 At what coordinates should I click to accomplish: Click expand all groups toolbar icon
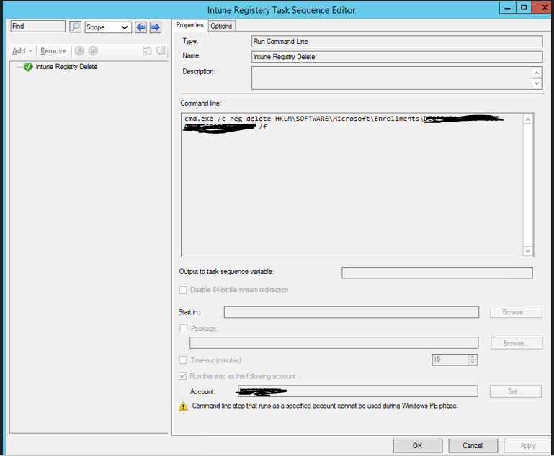click(x=147, y=51)
